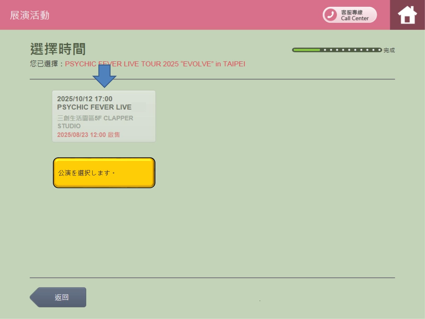This screenshot has height=319, width=425.
Task: Open the Call Center support line
Action: pos(355,18)
